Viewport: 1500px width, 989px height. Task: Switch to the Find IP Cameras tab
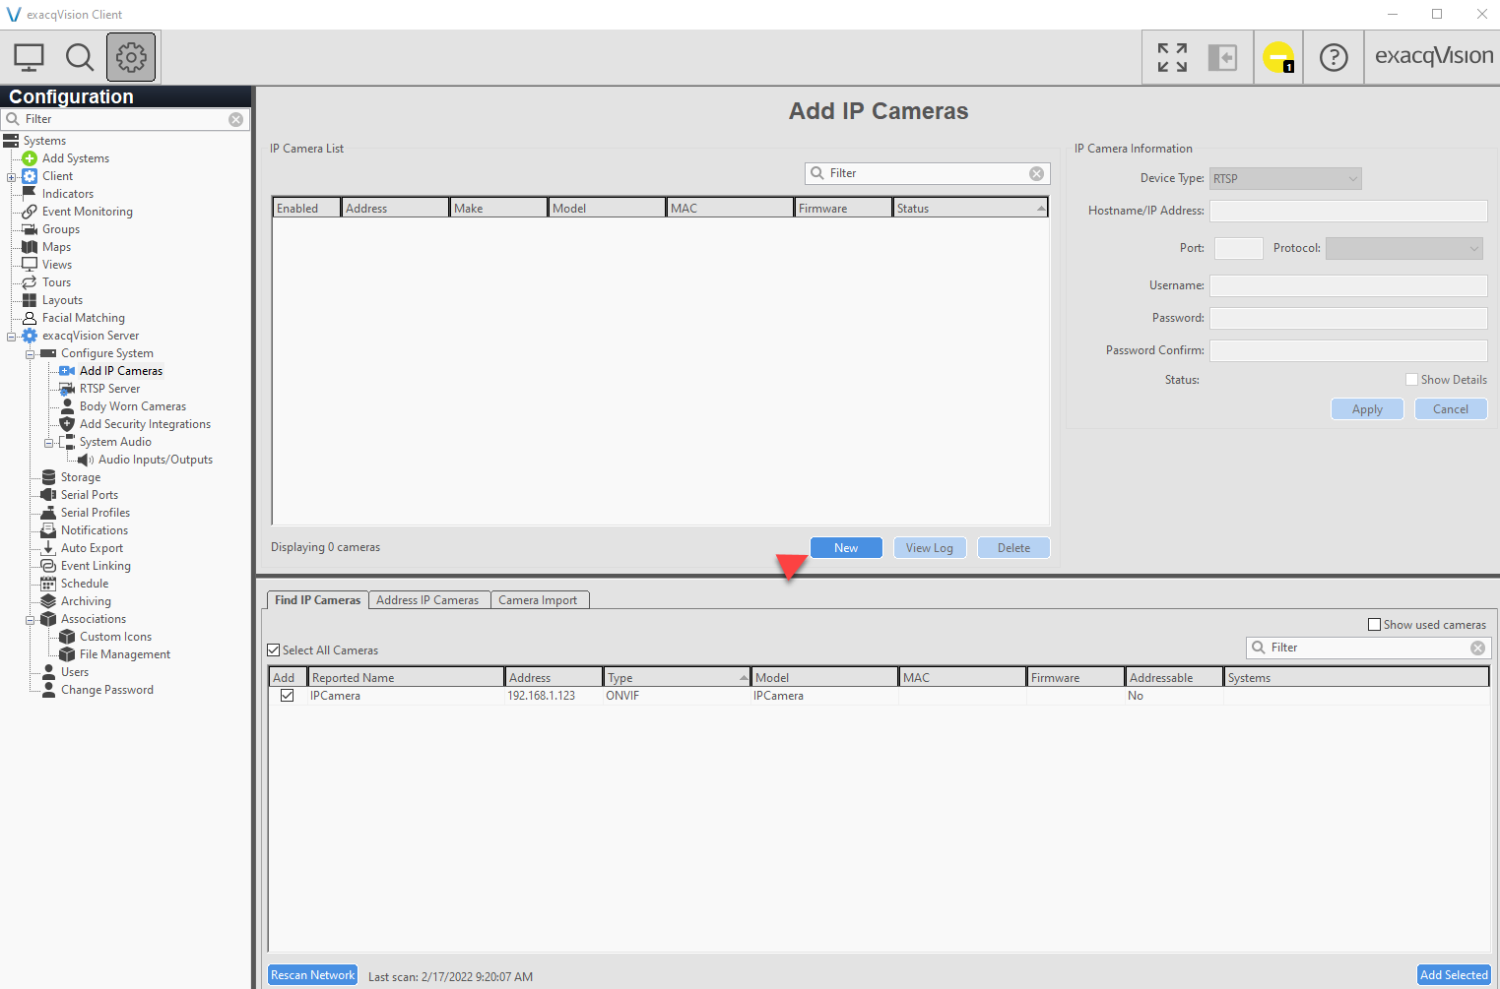(317, 600)
